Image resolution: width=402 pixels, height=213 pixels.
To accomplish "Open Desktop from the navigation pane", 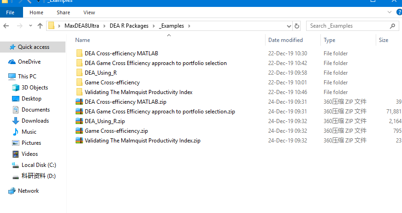I will pos(31,98).
